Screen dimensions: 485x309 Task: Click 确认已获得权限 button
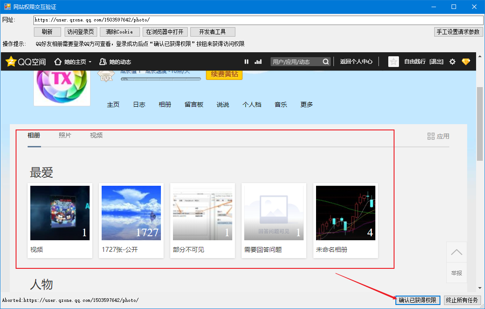(x=418, y=300)
